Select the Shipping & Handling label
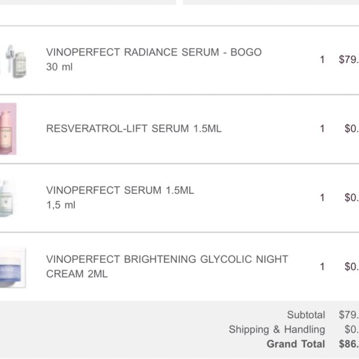 point(277,330)
